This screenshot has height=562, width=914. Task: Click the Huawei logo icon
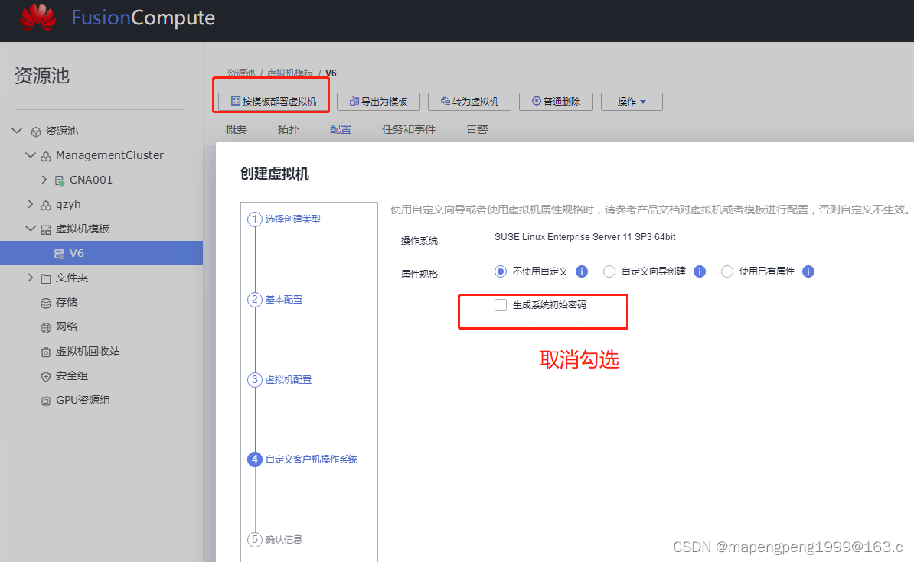38,17
